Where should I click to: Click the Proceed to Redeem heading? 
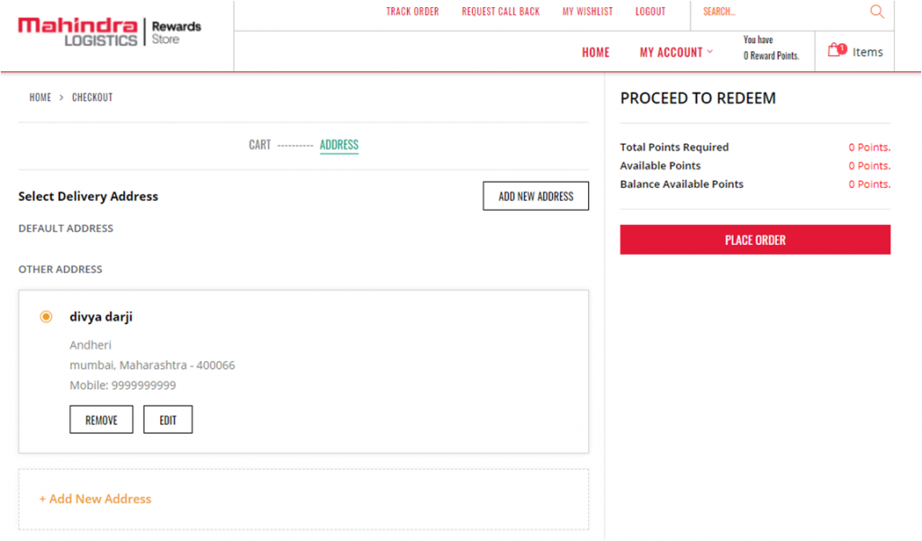point(698,98)
